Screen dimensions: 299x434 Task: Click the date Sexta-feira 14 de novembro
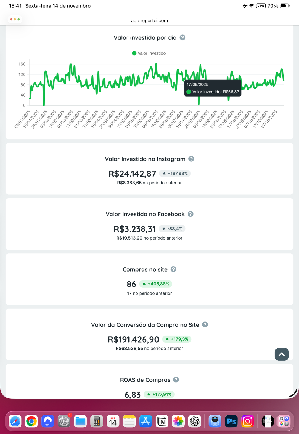[58, 6]
